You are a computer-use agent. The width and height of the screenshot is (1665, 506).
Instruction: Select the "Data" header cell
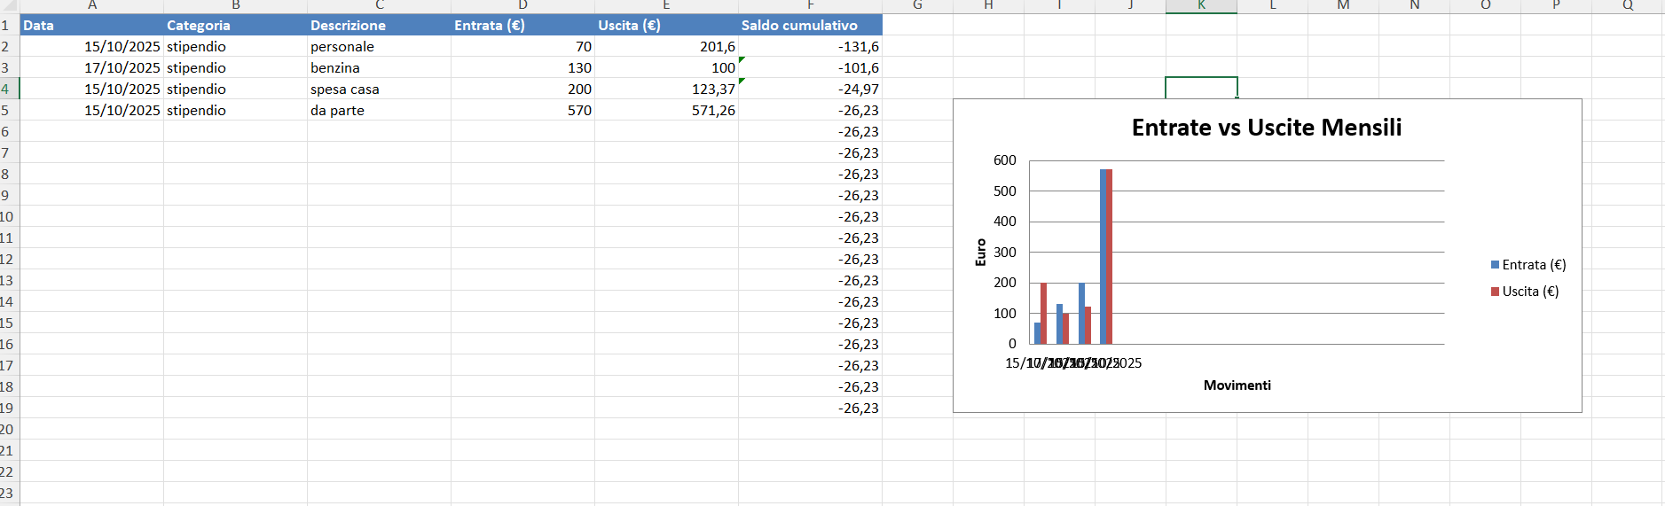pos(91,25)
